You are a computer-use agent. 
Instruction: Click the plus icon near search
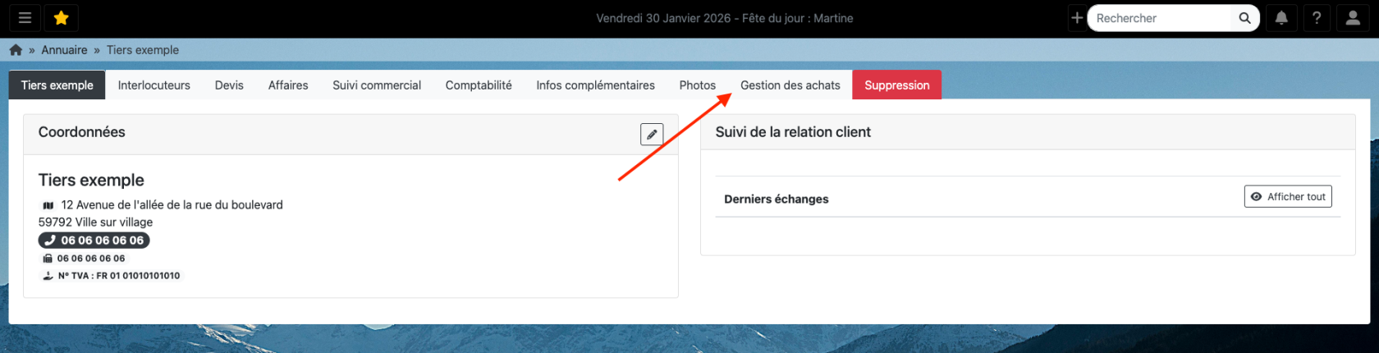pyautogui.click(x=1077, y=17)
